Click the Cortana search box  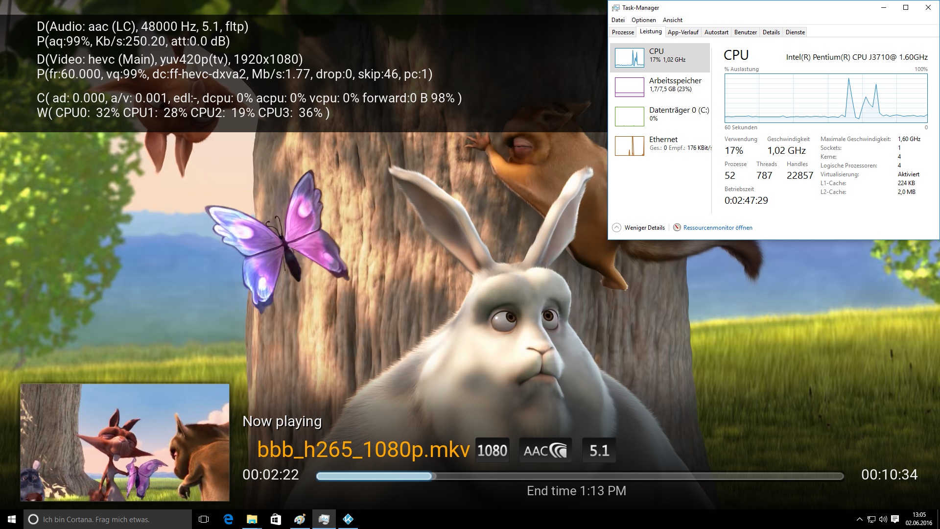coord(108,519)
